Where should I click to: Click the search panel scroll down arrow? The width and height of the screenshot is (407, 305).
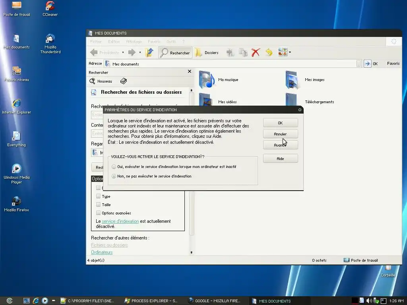pos(192,252)
